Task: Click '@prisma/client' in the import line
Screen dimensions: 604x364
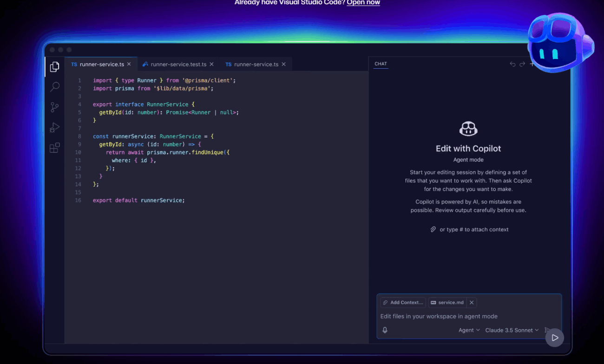Action: tap(207, 80)
